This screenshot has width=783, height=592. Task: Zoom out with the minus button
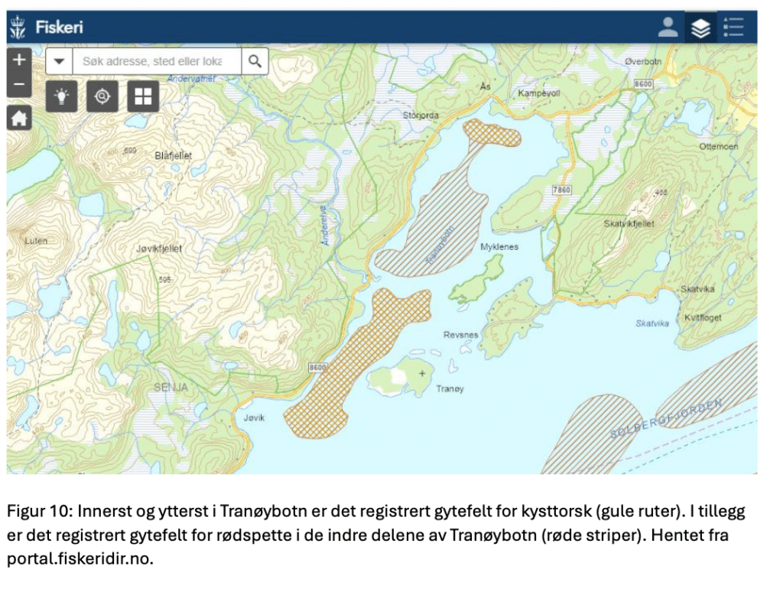(x=19, y=84)
